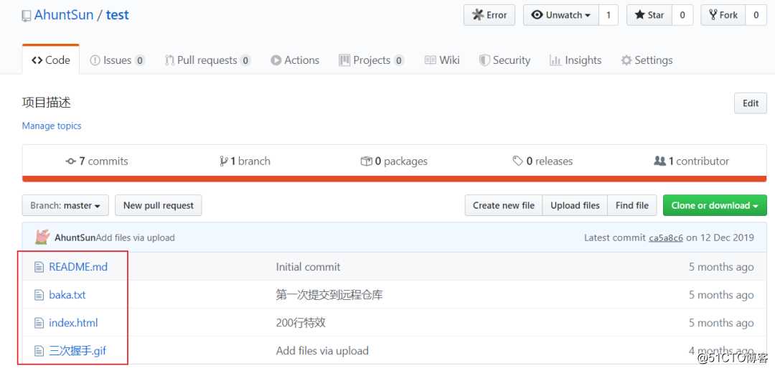775x371 pixels.
Task: View the 1 branch list
Action: [245, 161]
